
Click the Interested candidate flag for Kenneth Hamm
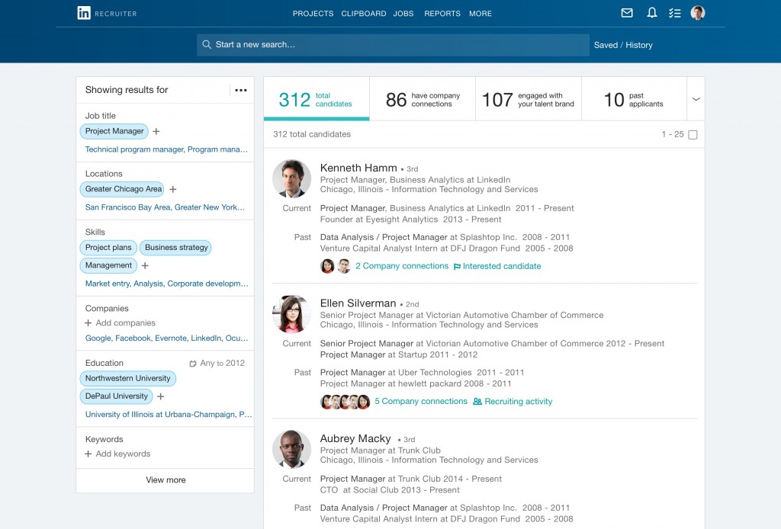497,266
